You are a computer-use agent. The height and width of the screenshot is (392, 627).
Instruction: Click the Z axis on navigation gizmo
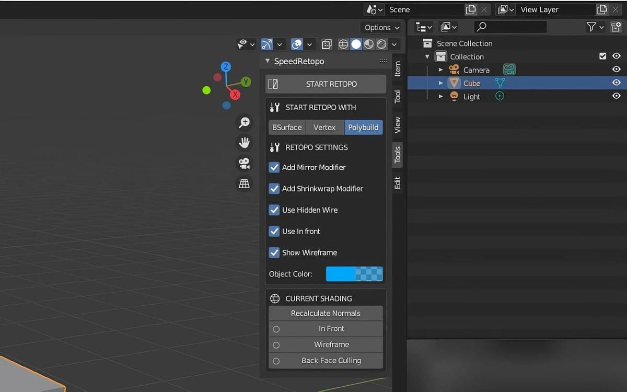tap(226, 66)
